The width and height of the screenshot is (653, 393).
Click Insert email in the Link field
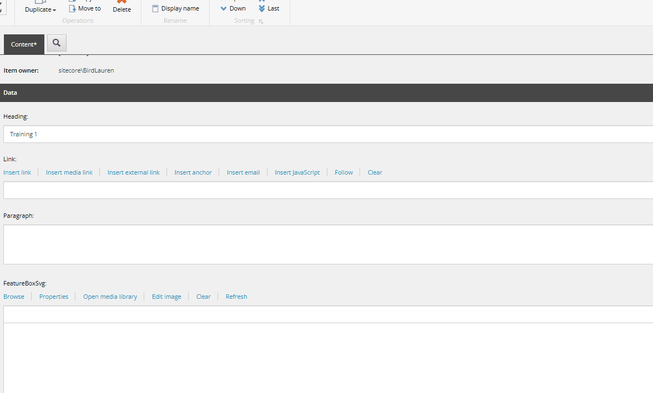243,172
